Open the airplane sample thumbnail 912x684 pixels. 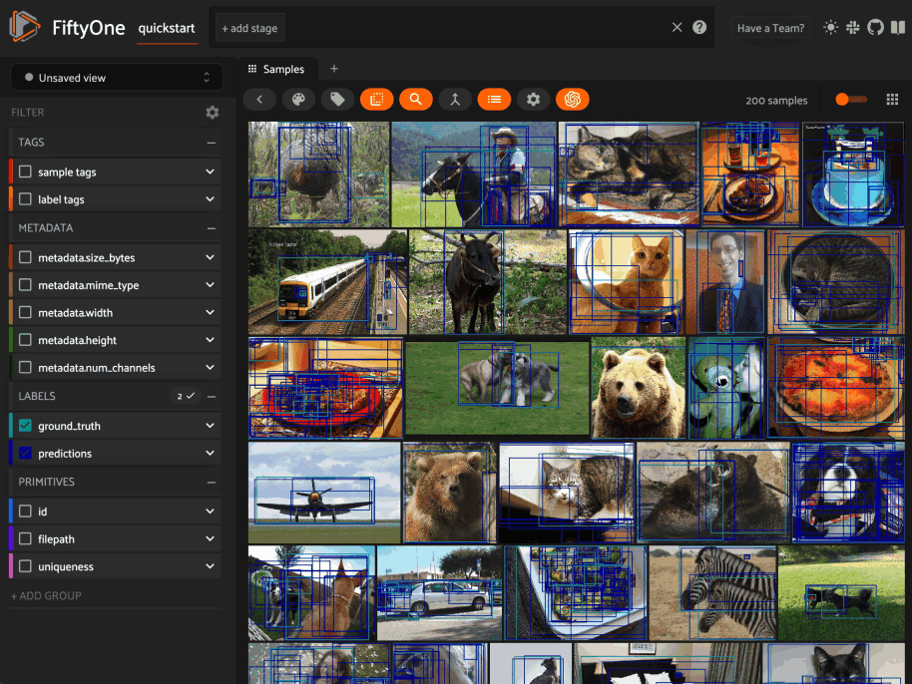coord(324,493)
